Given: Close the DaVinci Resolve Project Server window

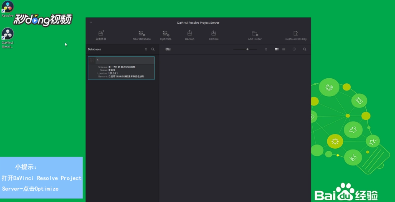Looking at the screenshot, I should tap(91, 22).
